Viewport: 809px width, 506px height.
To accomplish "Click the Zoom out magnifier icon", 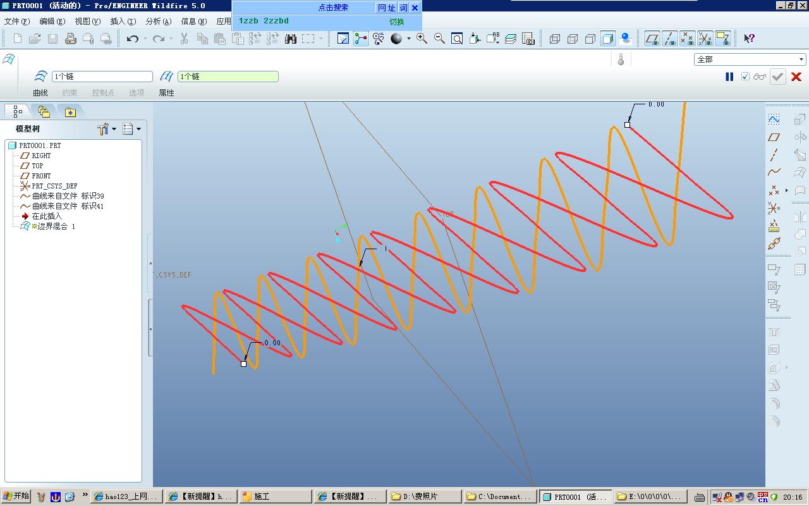I will point(439,39).
